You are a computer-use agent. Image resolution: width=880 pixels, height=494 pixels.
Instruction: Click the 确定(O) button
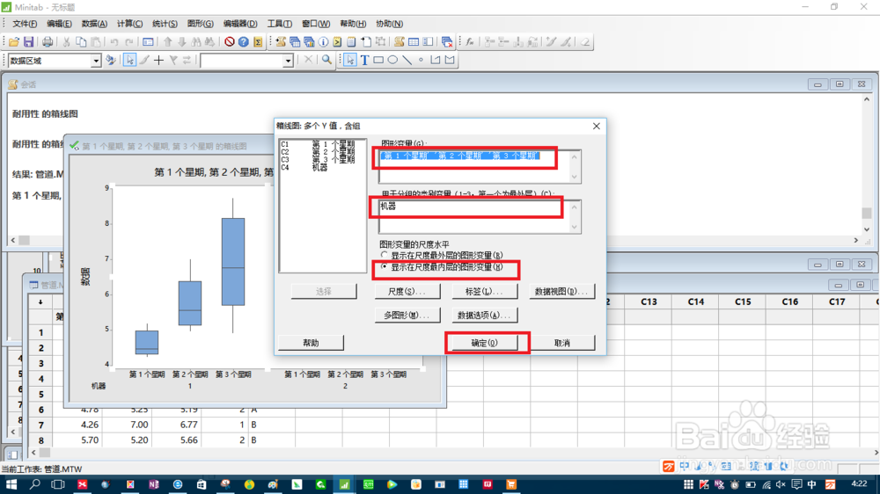pyautogui.click(x=484, y=343)
